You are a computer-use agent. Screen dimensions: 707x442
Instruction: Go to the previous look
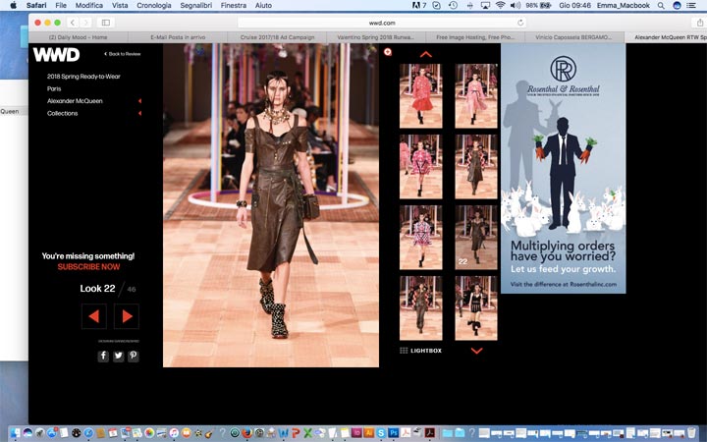(x=94, y=316)
